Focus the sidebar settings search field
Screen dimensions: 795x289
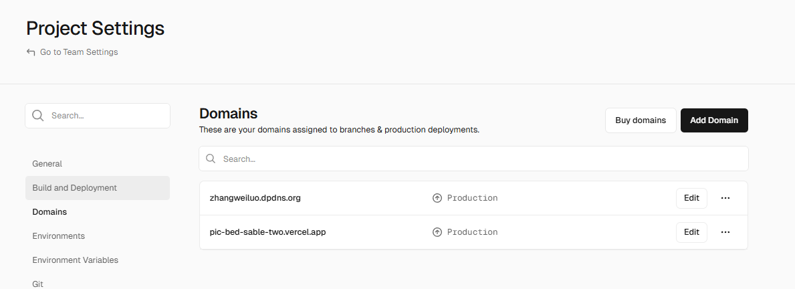[107, 116]
